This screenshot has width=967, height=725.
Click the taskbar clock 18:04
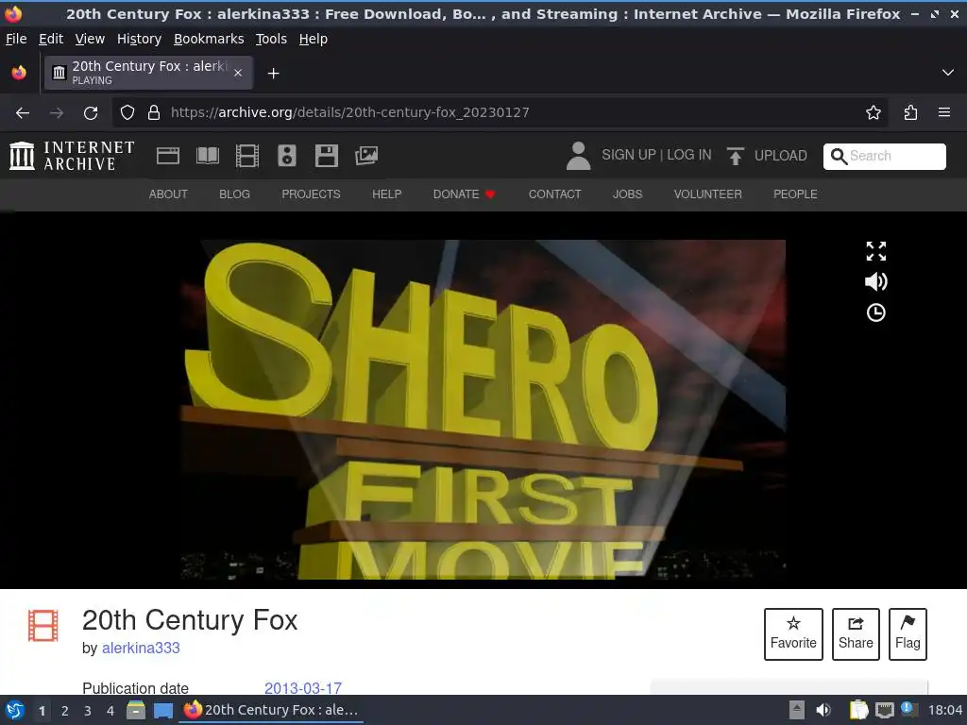tap(944, 710)
